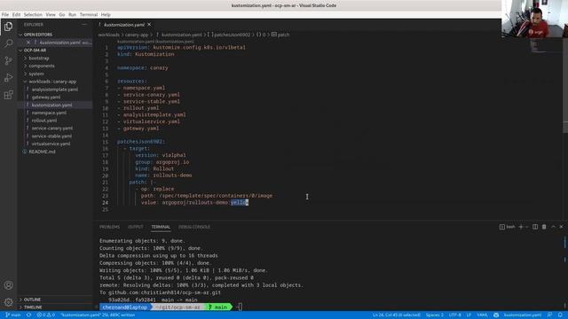Viewport: 568px width, 319px height.
Task: Switch to the DEBUG CONSOLE tab
Action: 194,227
